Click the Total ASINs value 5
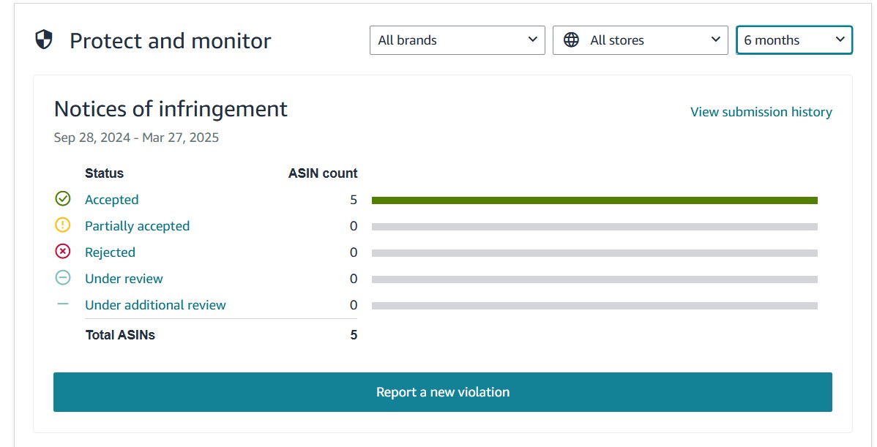 coord(354,334)
